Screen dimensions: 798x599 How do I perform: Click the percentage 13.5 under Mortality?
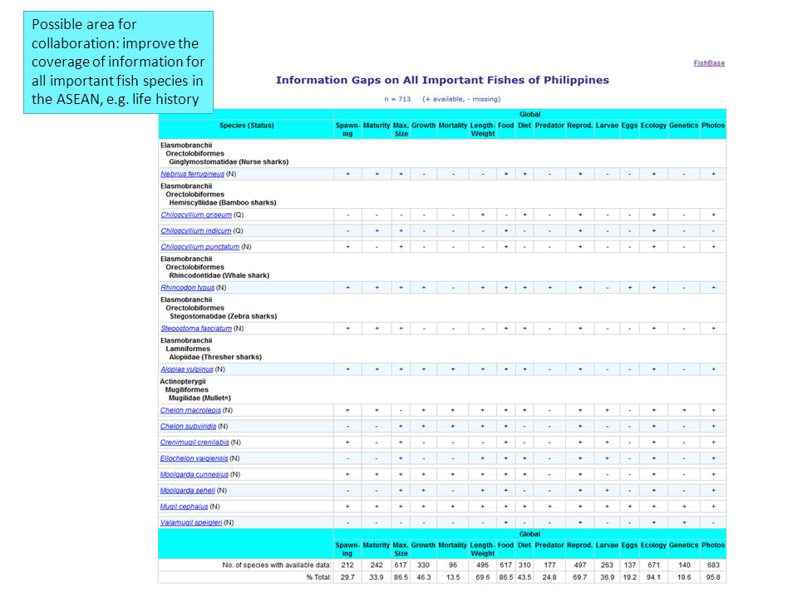coord(452,577)
